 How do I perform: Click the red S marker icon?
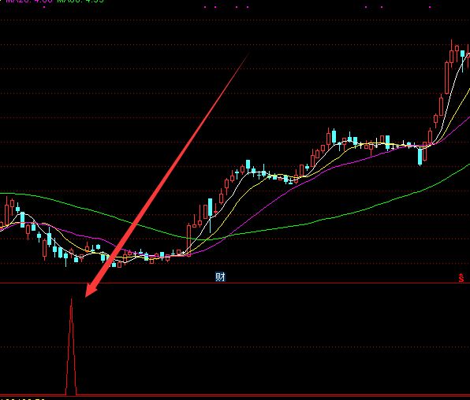461,278
